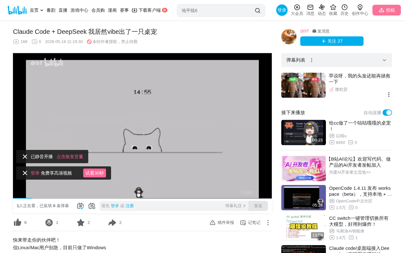Open 大会员 icon
This screenshot has width=405, height=253.
click(x=297, y=10)
